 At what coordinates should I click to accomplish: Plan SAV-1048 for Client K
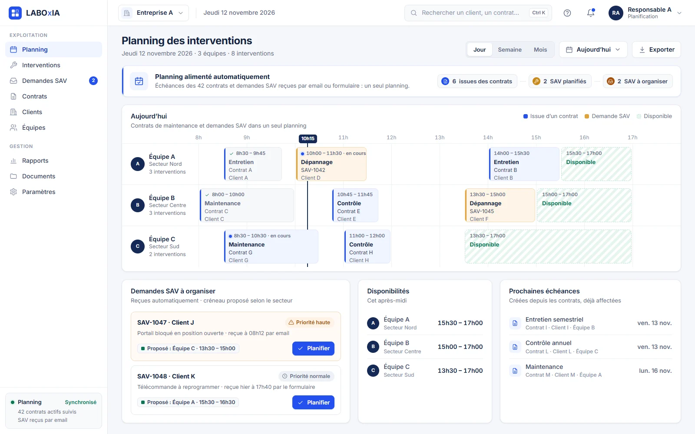coord(313,402)
